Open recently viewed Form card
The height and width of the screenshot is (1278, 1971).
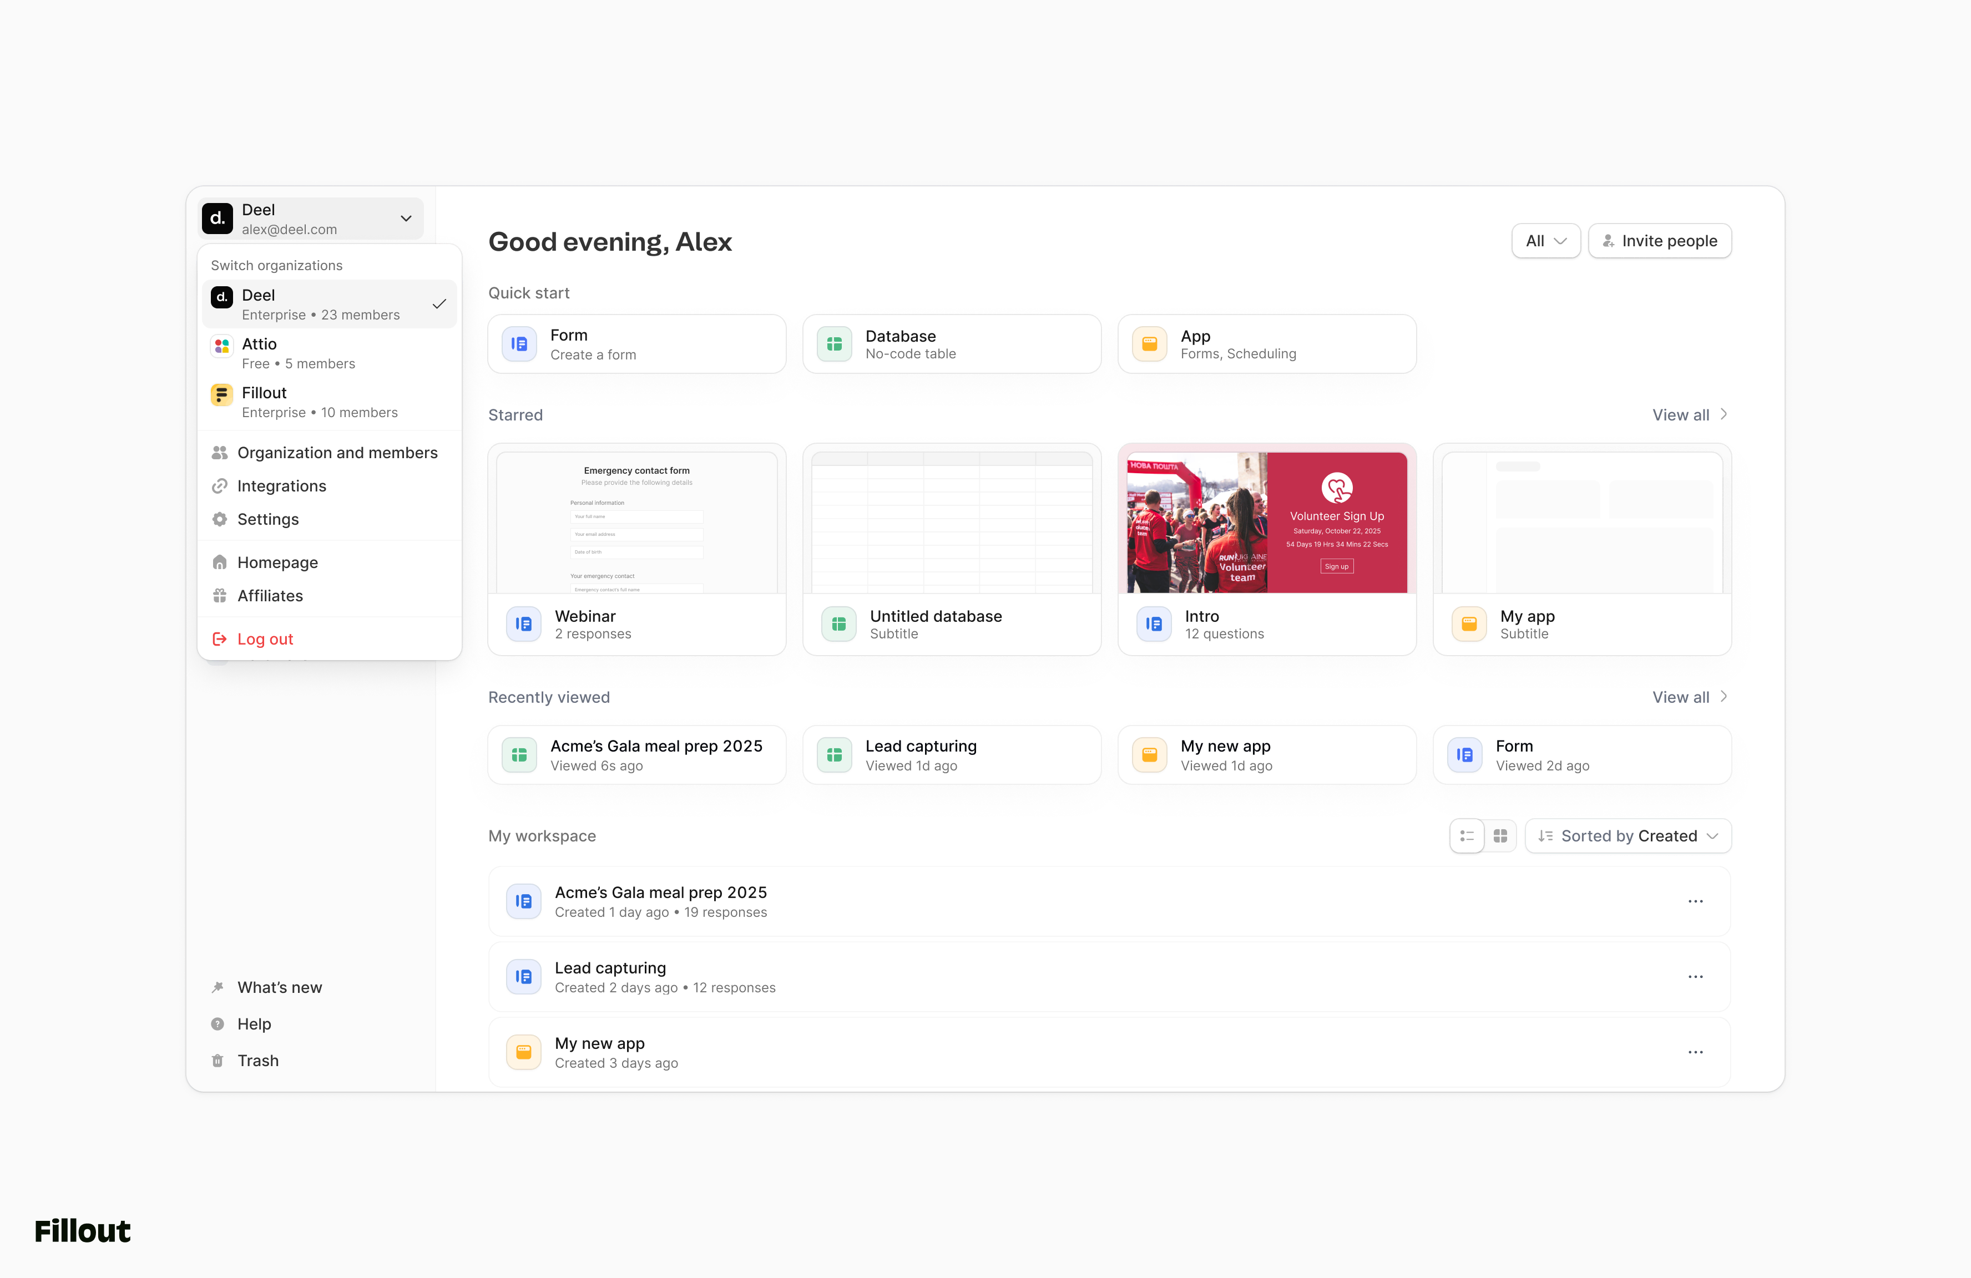click(1582, 755)
